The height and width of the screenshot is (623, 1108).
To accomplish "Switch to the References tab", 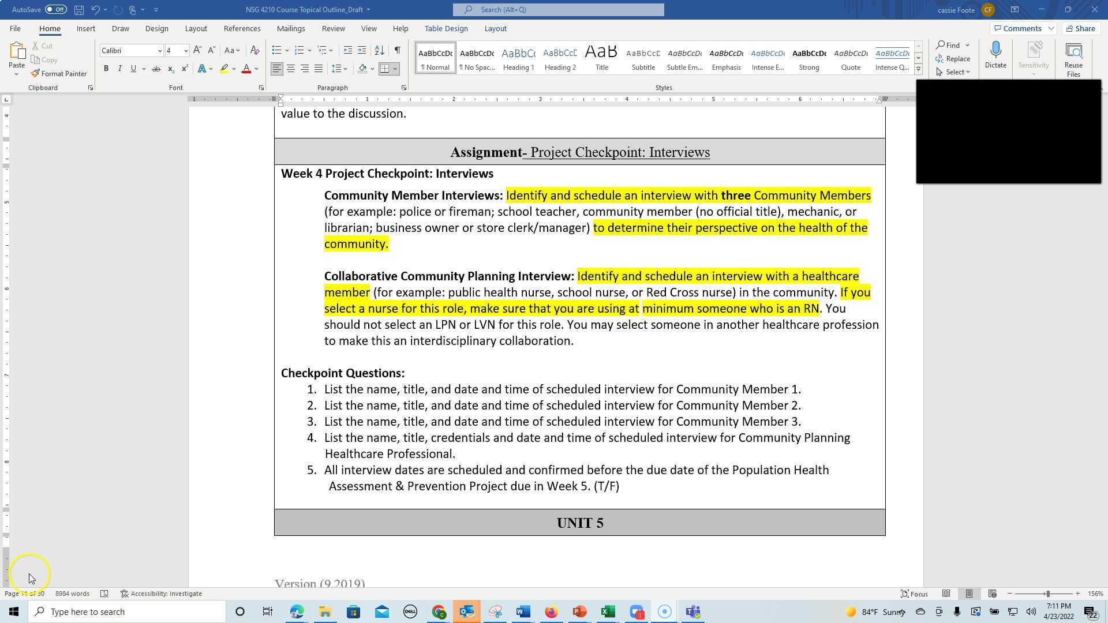I will coord(242,28).
